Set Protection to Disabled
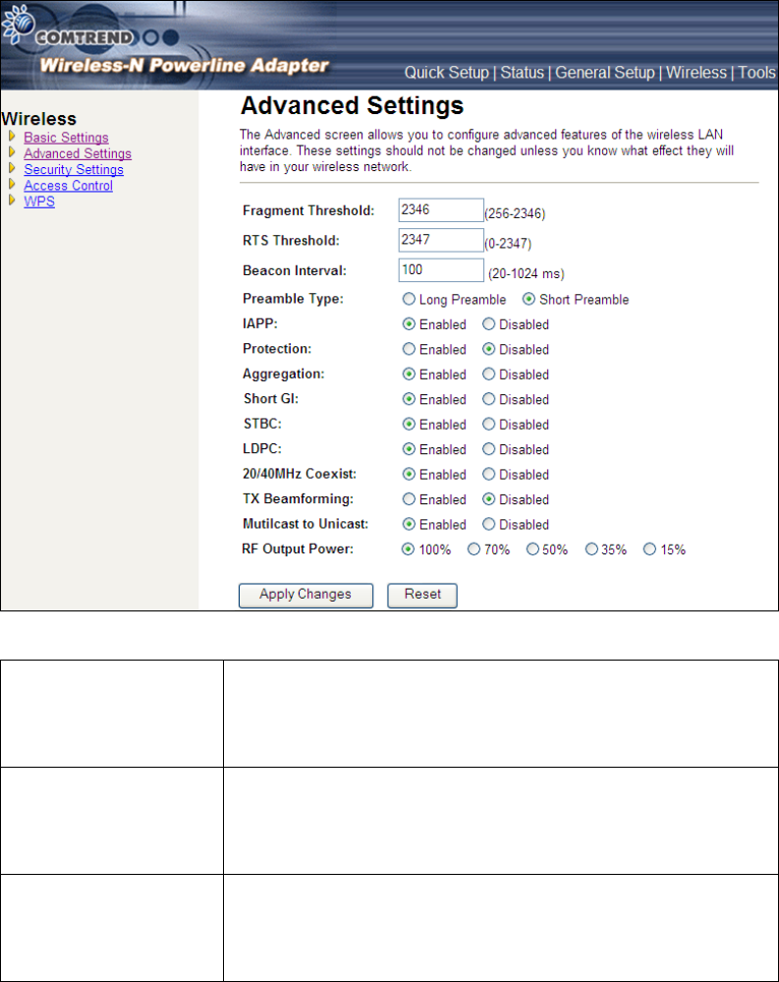This screenshot has height=982, width=779. (488, 349)
